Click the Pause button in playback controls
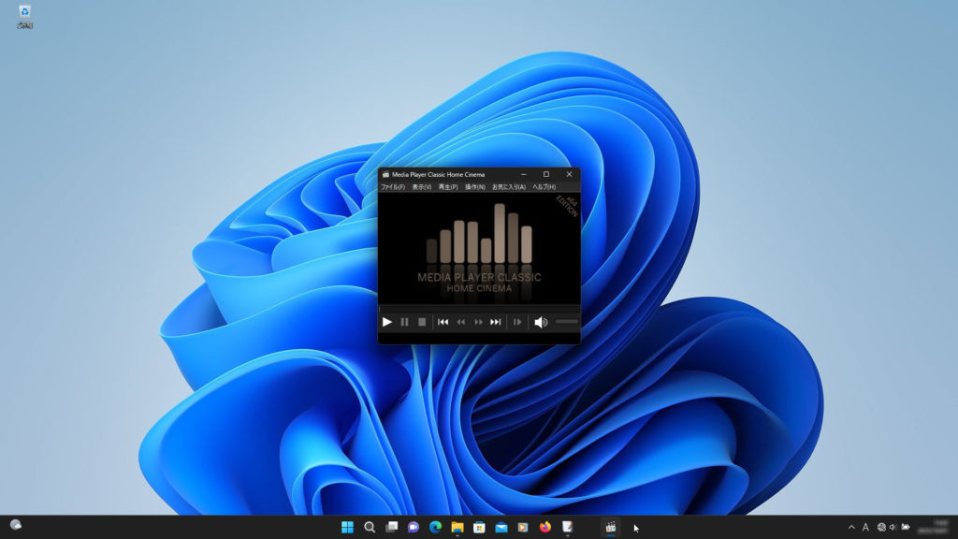958x539 pixels. click(404, 322)
